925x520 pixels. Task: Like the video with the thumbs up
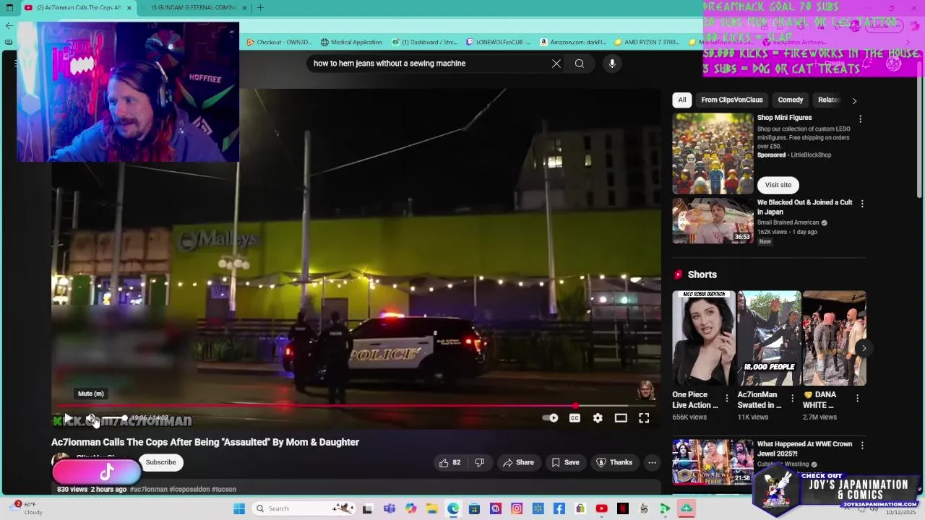click(449, 463)
